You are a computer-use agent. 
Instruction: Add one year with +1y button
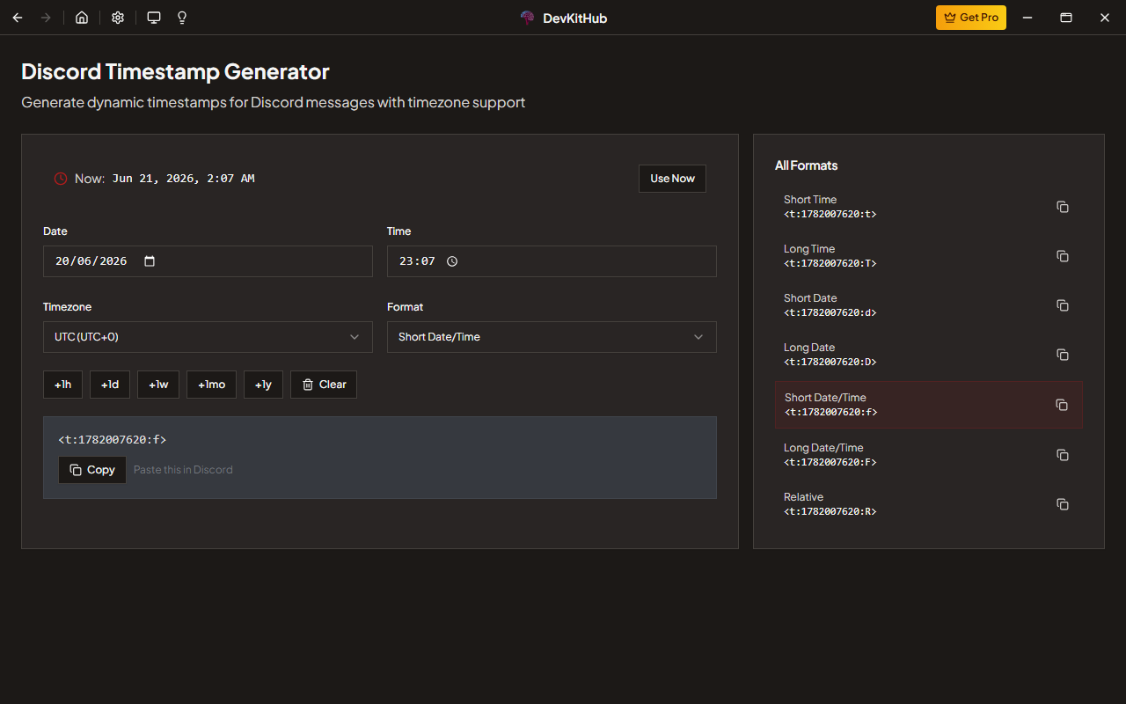point(263,385)
